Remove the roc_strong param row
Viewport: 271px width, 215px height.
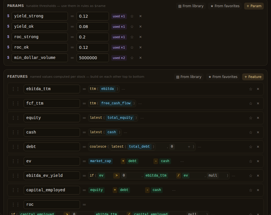140,37
